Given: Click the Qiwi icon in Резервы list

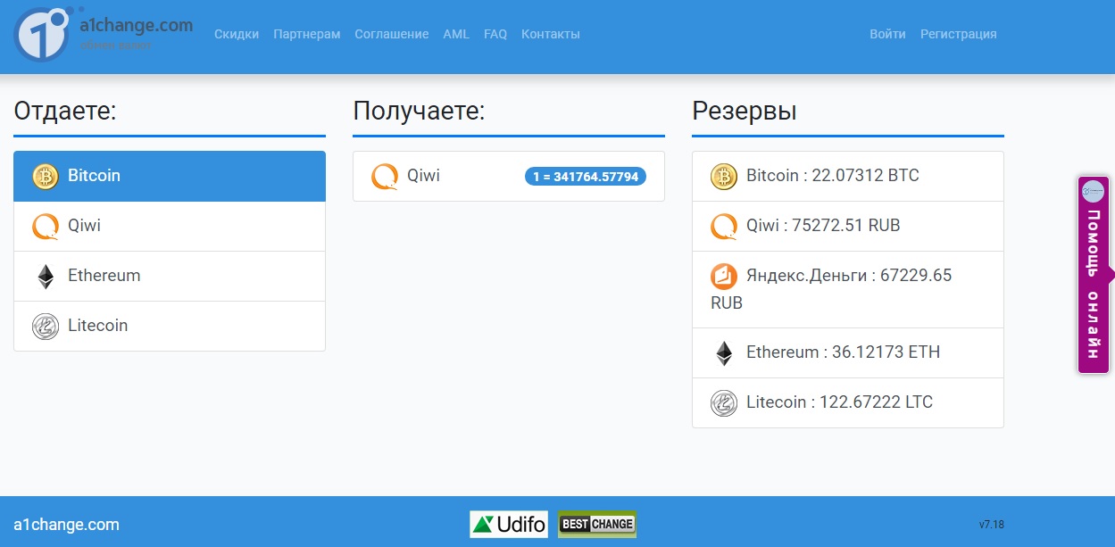Looking at the screenshot, I should click(x=724, y=227).
